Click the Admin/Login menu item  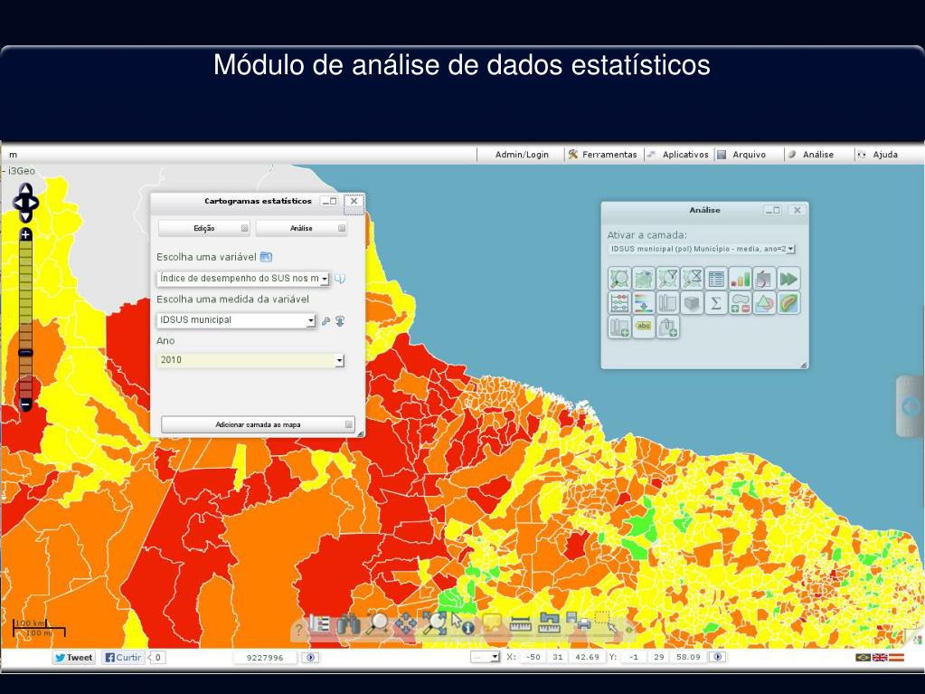pyautogui.click(x=522, y=155)
